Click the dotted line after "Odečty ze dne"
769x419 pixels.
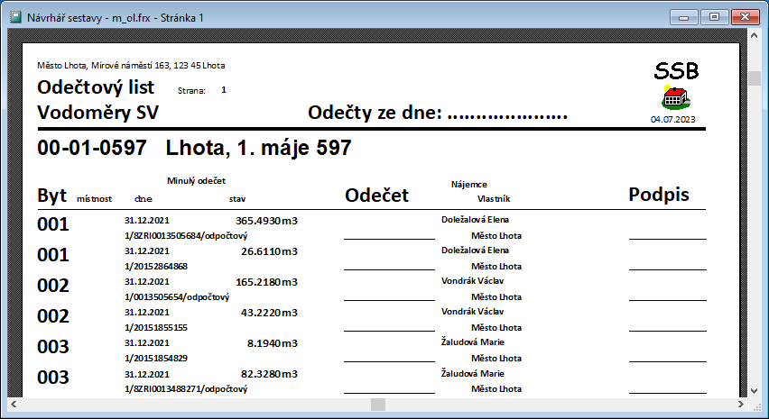tap(506, 114)
